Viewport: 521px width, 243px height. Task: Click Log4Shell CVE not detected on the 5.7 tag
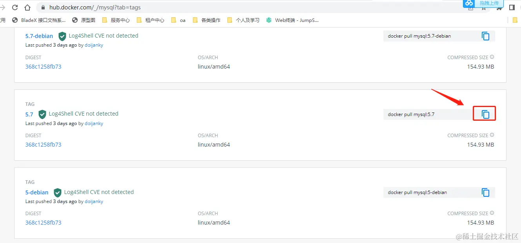[x=84, y=114]
